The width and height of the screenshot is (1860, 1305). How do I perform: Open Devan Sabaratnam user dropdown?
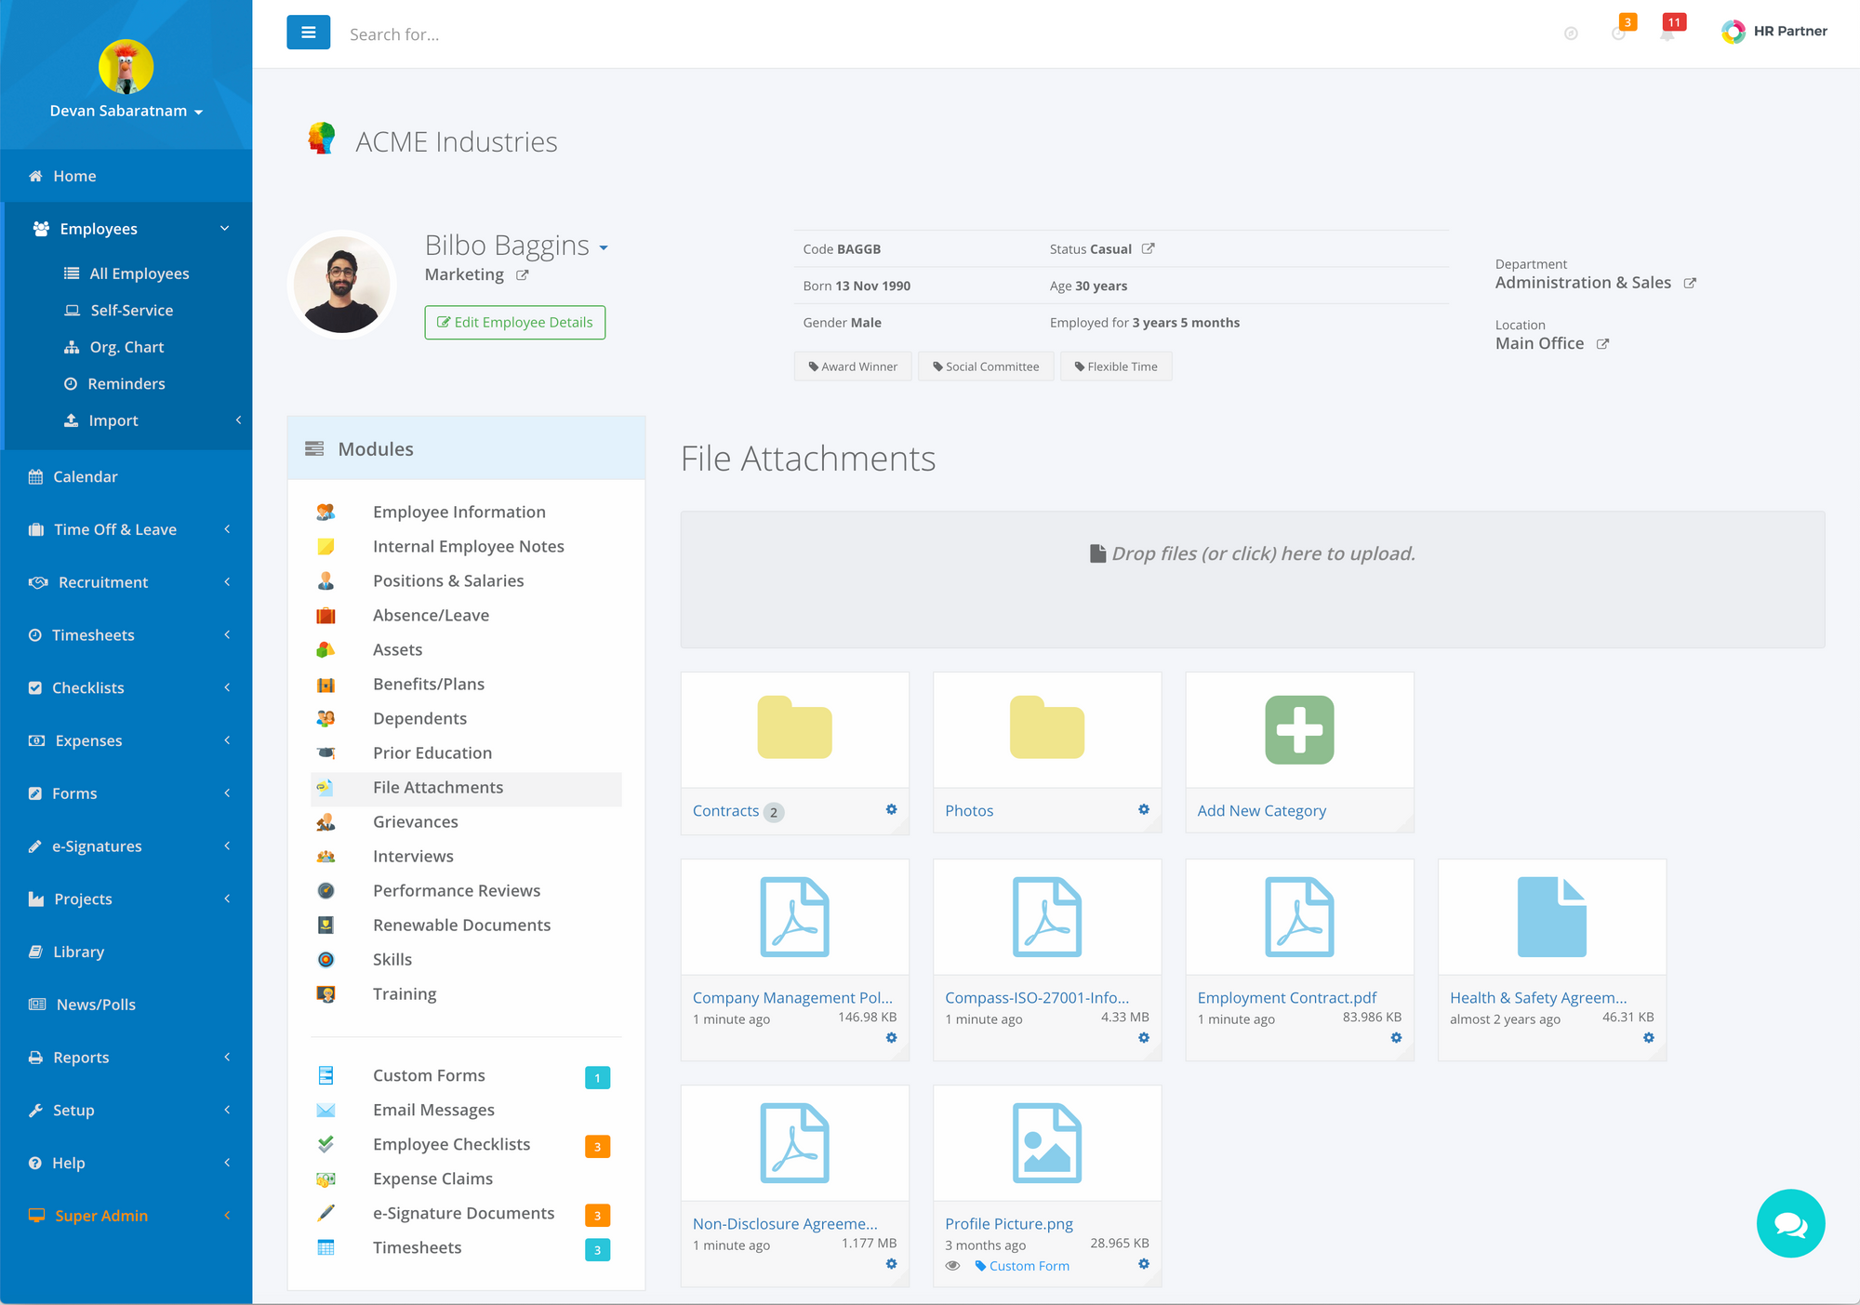click(126, 111)
